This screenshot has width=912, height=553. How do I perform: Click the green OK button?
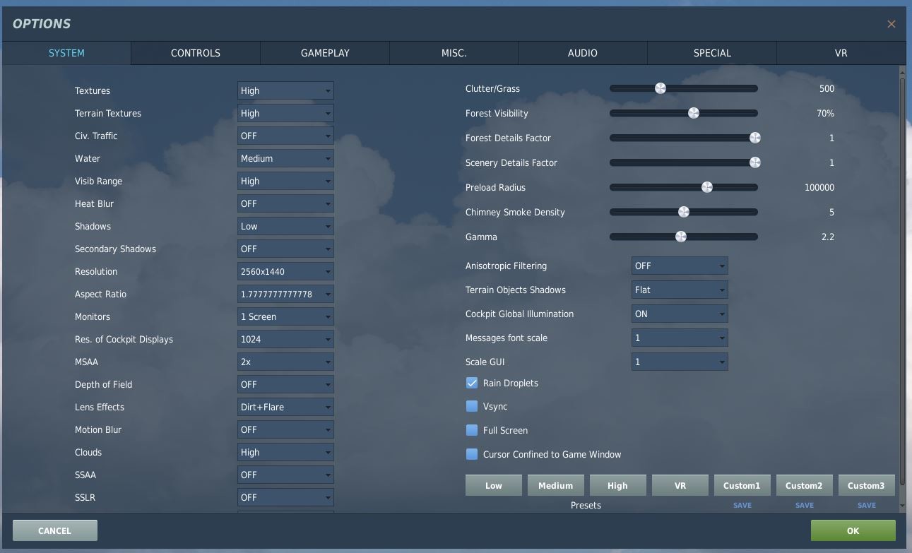pos(853,530)
